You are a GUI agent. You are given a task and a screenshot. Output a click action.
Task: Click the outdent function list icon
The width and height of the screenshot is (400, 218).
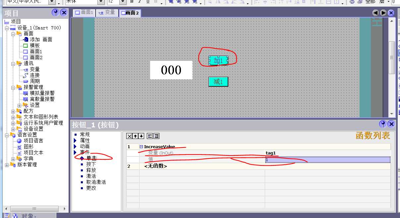150,136
